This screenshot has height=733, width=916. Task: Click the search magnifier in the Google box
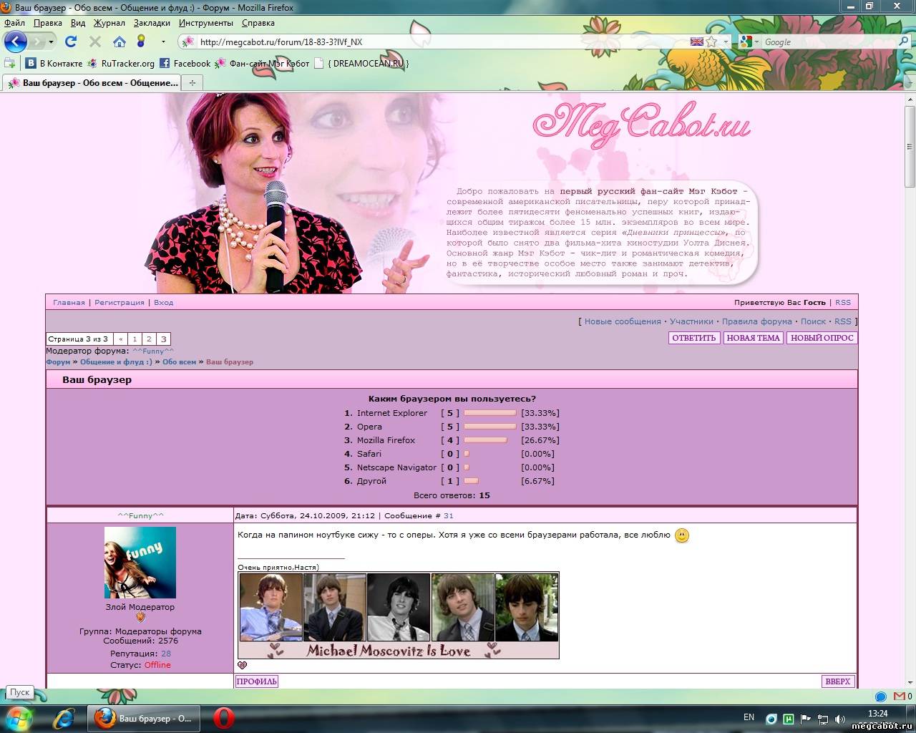pyautogui.click(x=903, y=42)
